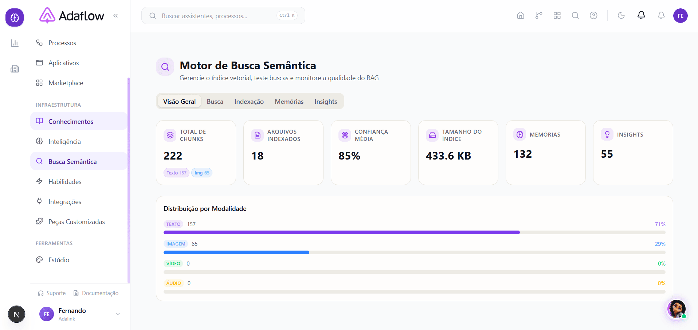Switch to the Memórias tab
Screen dimensions: 698x330
[x=289, y=101]
